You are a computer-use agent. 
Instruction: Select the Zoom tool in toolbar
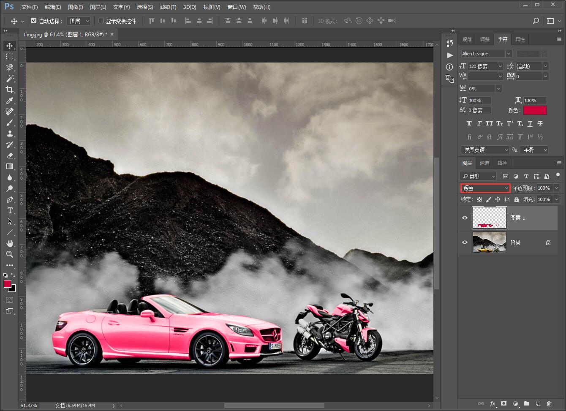click(x=10, y=254)
